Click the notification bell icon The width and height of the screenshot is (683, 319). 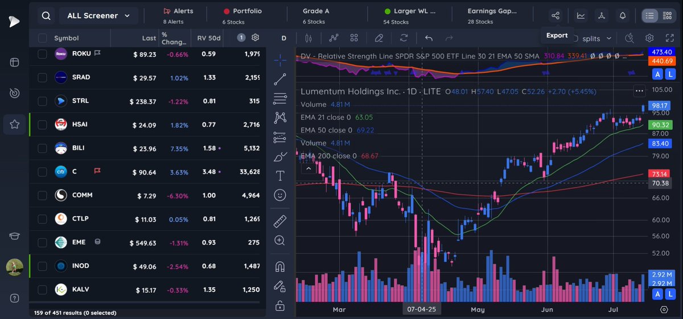pyautogui.click(x=623, y=16)
